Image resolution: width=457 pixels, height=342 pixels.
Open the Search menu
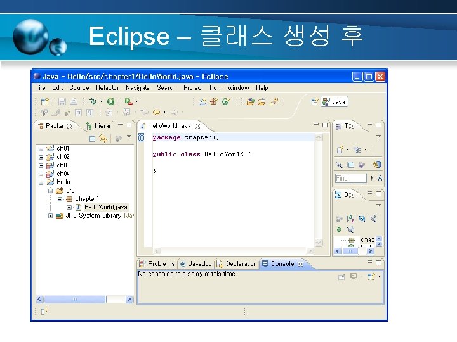166,87
